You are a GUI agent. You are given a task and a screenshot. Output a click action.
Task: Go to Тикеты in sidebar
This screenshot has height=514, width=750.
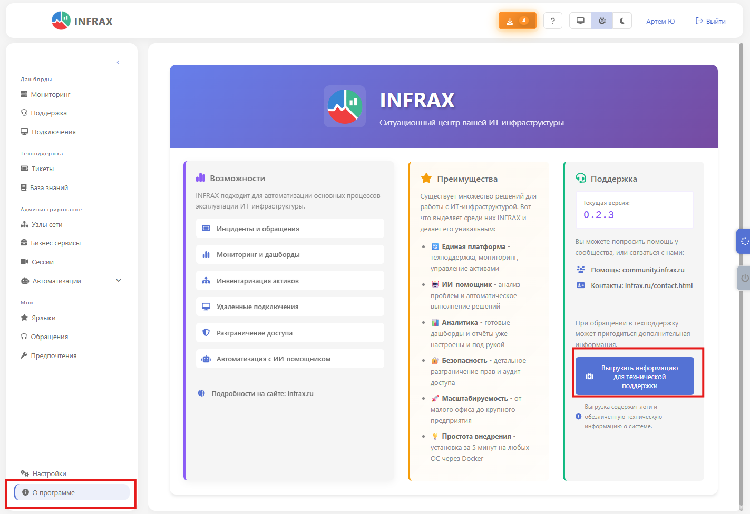tap(43, 169)
